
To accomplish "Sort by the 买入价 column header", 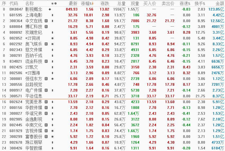I will point(150,3).
